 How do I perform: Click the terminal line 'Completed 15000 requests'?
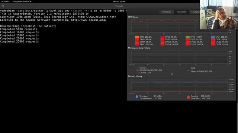pyautogui.click(x=19, y=35)
